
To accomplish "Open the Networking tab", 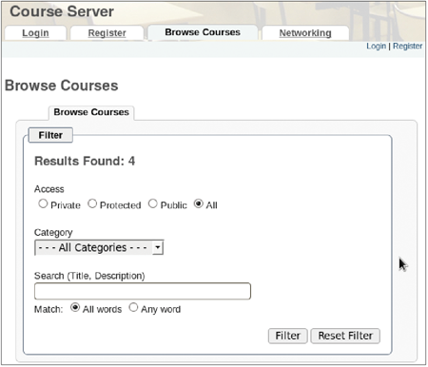I will (305, 33).
